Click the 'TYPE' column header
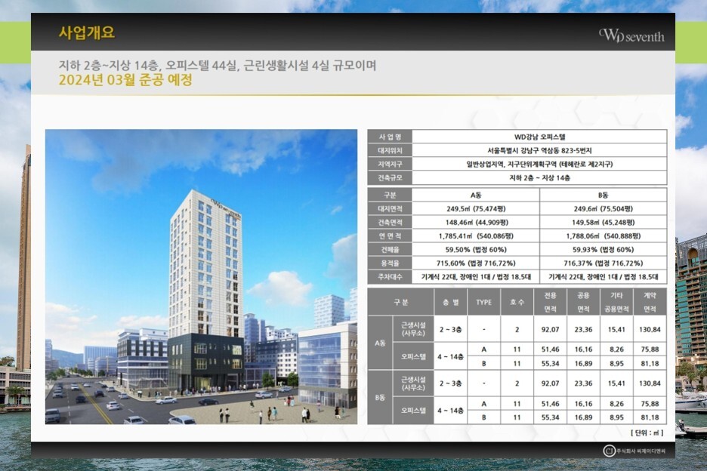This screenshot has height=471, width=707. (483, 302)
